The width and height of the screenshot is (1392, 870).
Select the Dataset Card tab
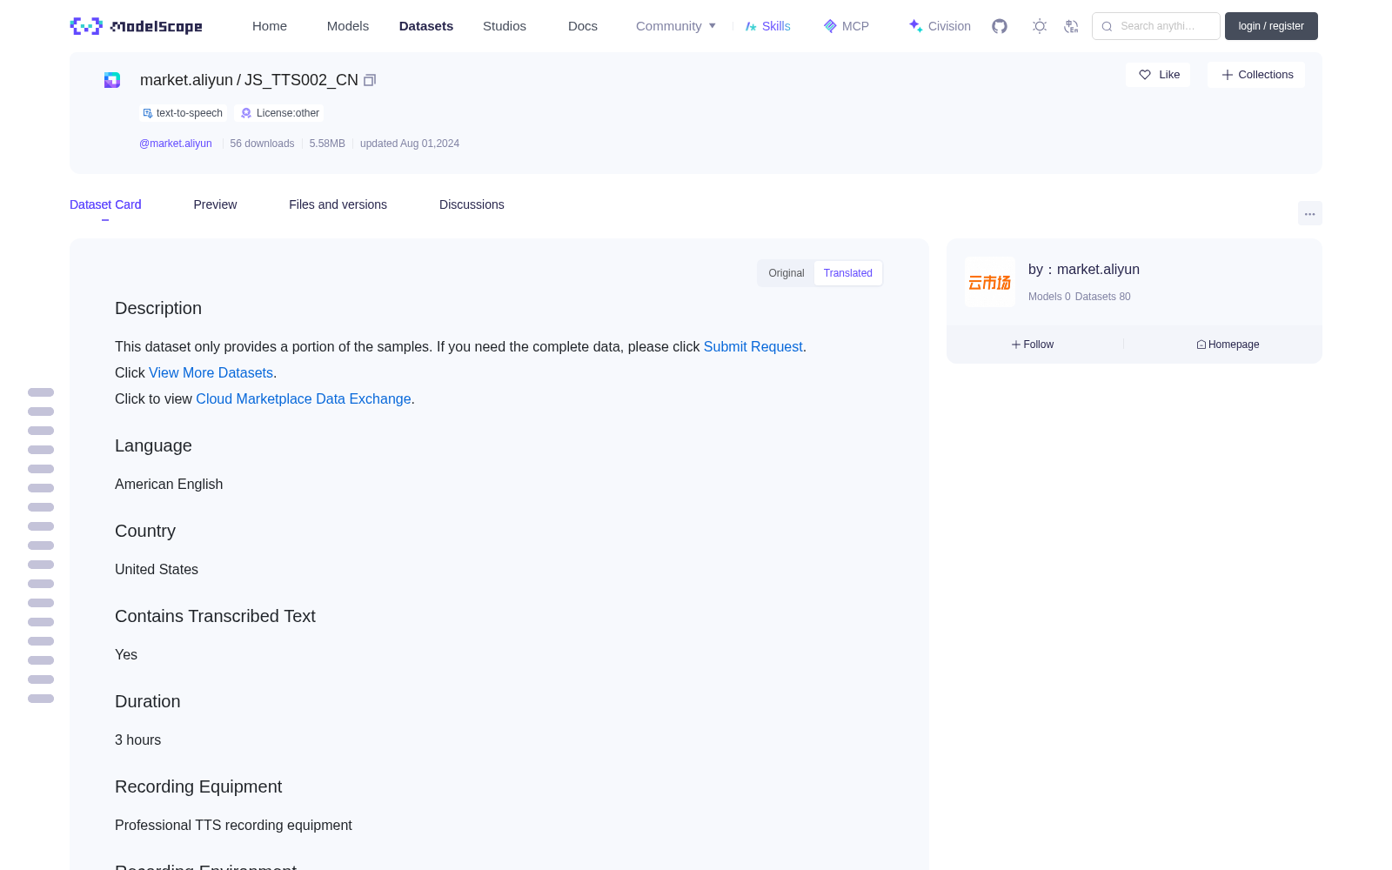(x=105, y=204)
